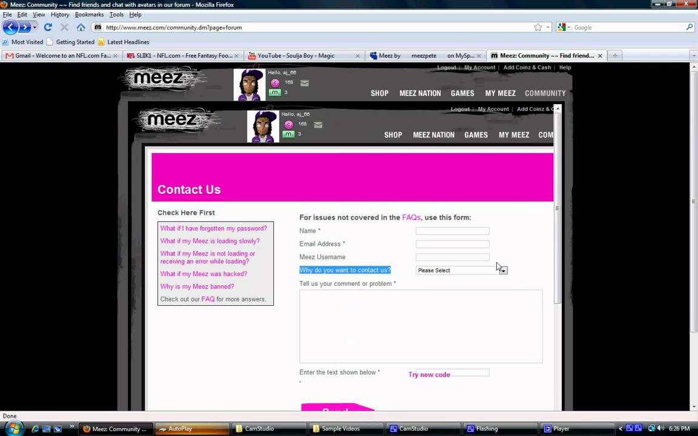Click the outer GAMES navigation link
The image size is (698, 436).
462,93
